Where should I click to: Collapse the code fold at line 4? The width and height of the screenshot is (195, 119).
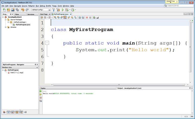[x=47, y=43]
